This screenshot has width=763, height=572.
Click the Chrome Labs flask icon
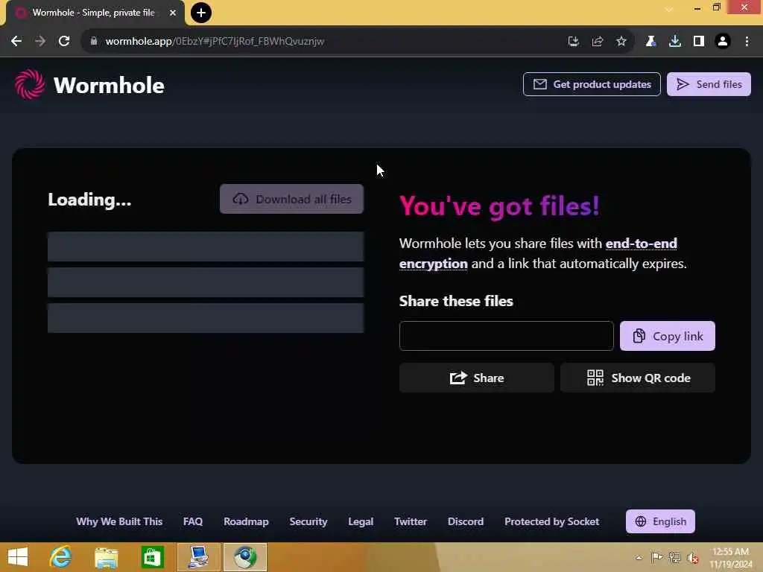point(650,42)
